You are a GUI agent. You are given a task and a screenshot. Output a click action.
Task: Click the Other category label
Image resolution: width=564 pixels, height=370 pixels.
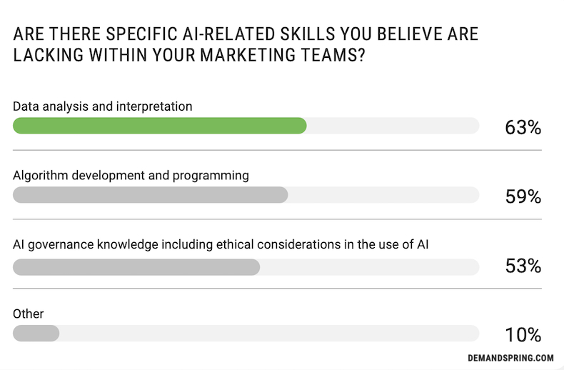point(28,314)
